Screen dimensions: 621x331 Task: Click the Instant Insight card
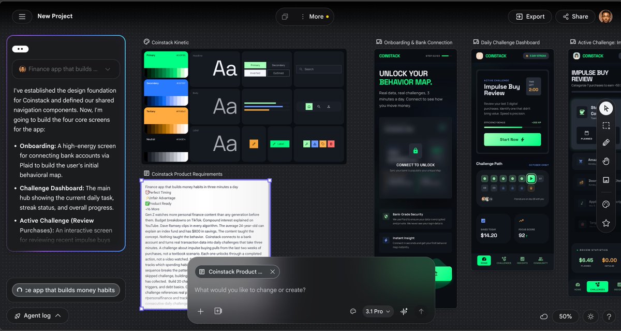[416, 241]
